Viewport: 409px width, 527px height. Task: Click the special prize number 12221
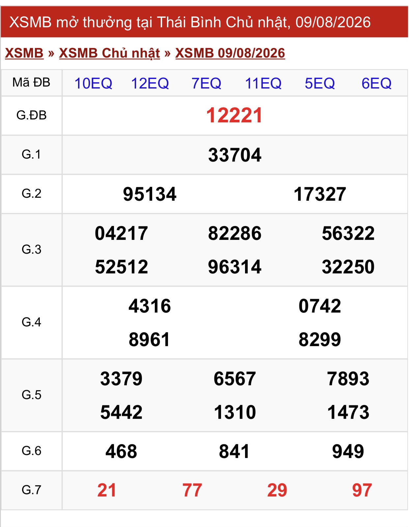pyautogui.click(x=234, y=115)
